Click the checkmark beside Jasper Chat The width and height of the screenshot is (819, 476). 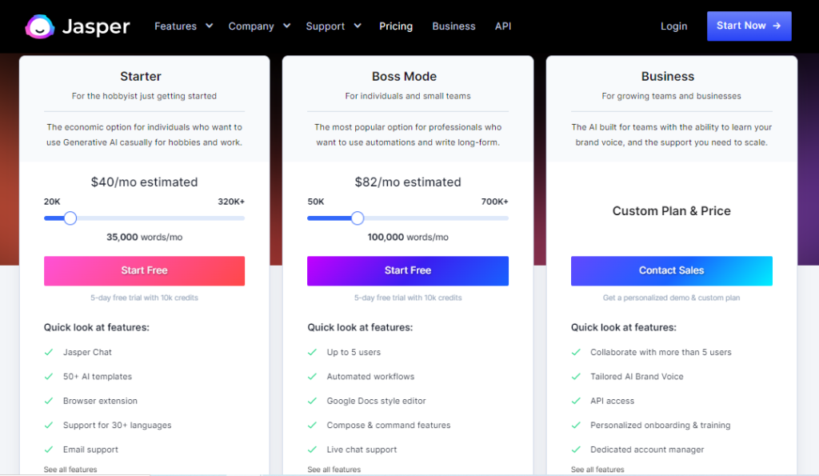49,352
